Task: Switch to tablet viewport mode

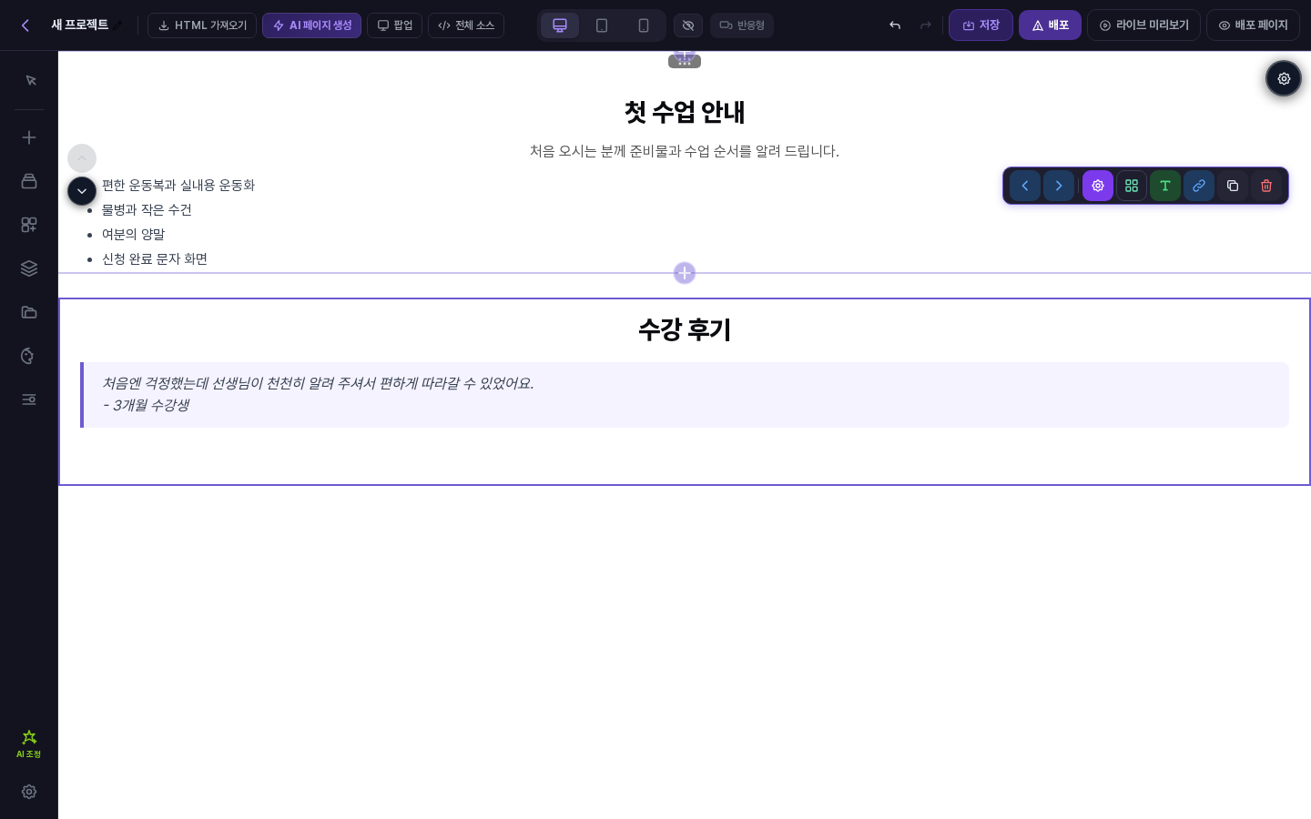Action: click(x=602, y=25)
